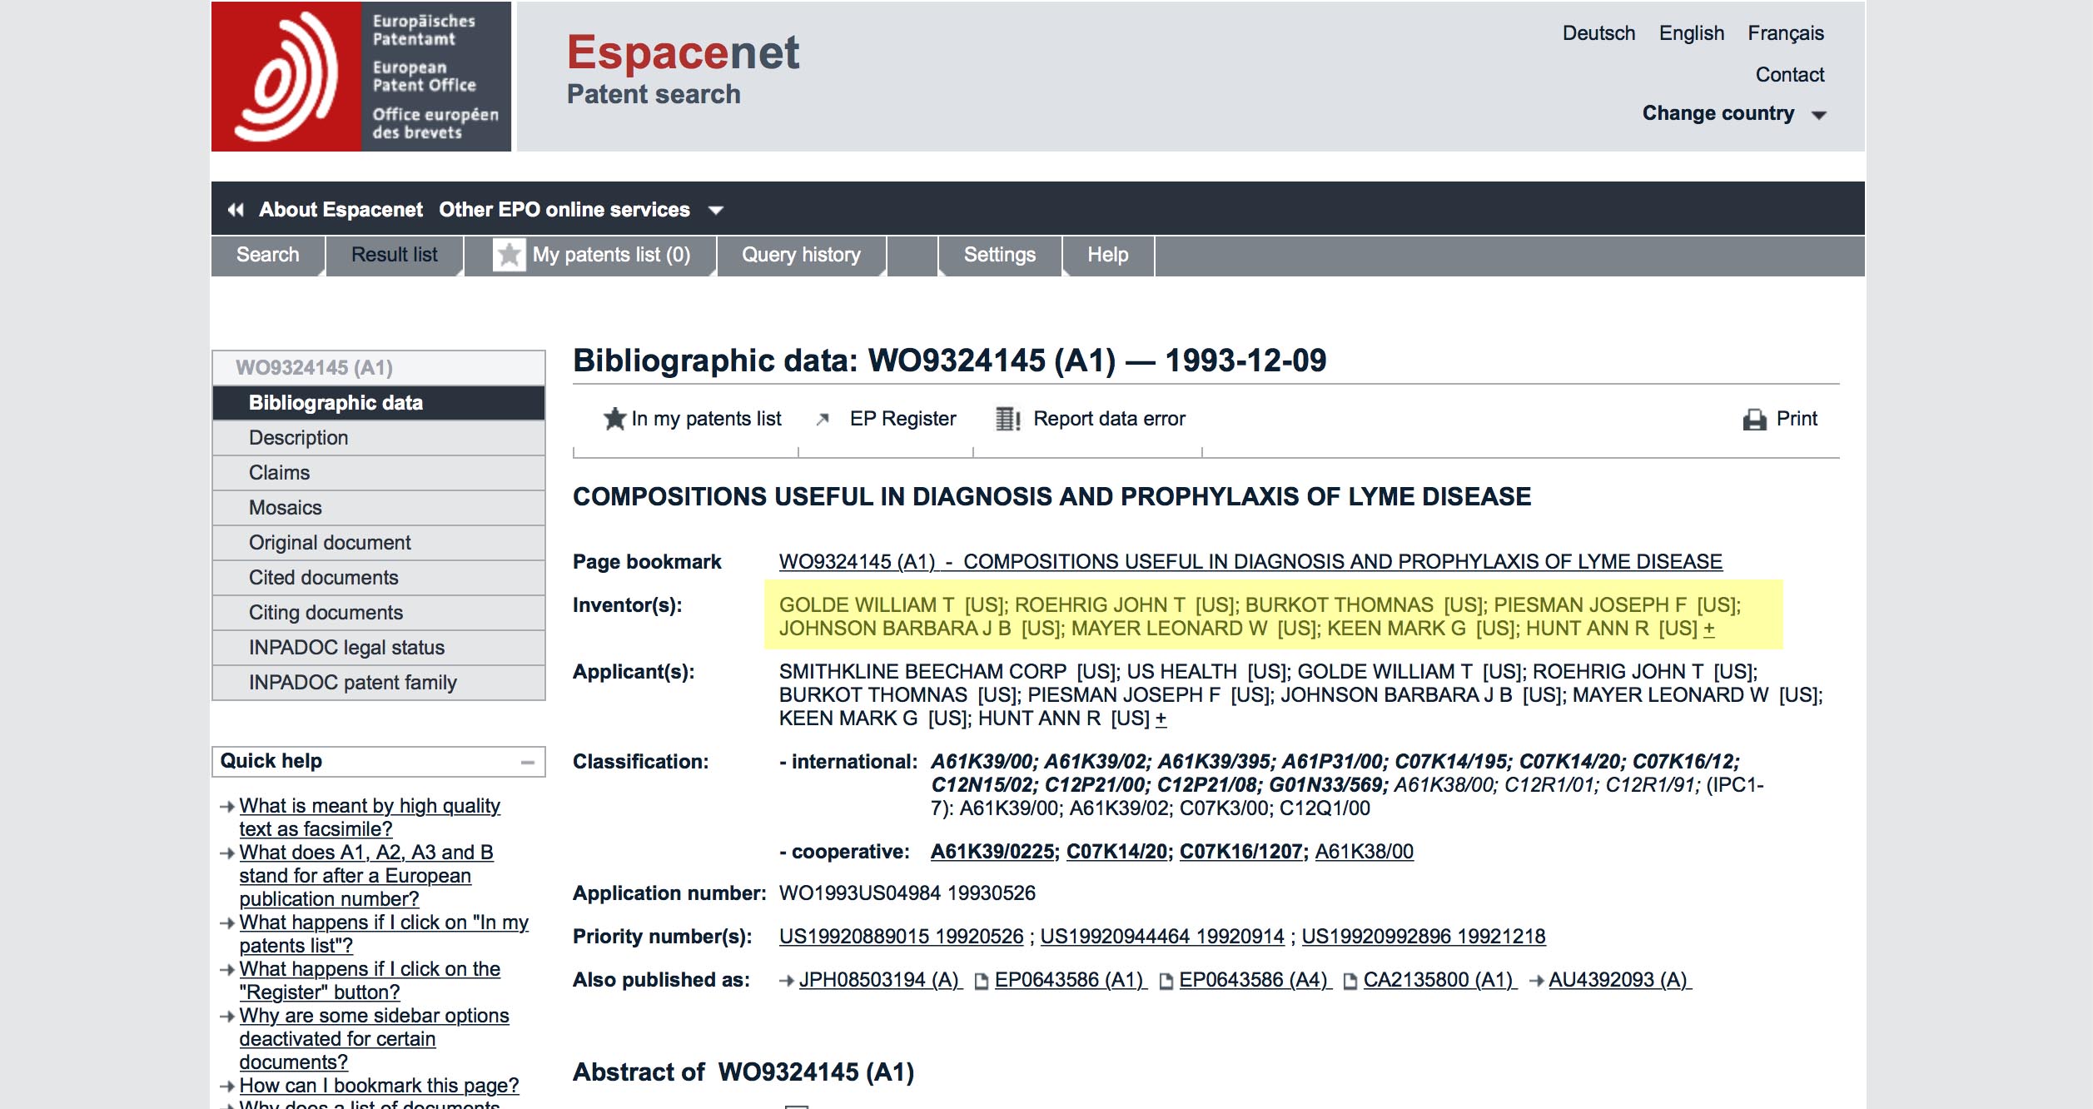This screenshot has height=1109, width=2093.
Task: Open EP Register via its arrow icon
Action: point(823,419)
